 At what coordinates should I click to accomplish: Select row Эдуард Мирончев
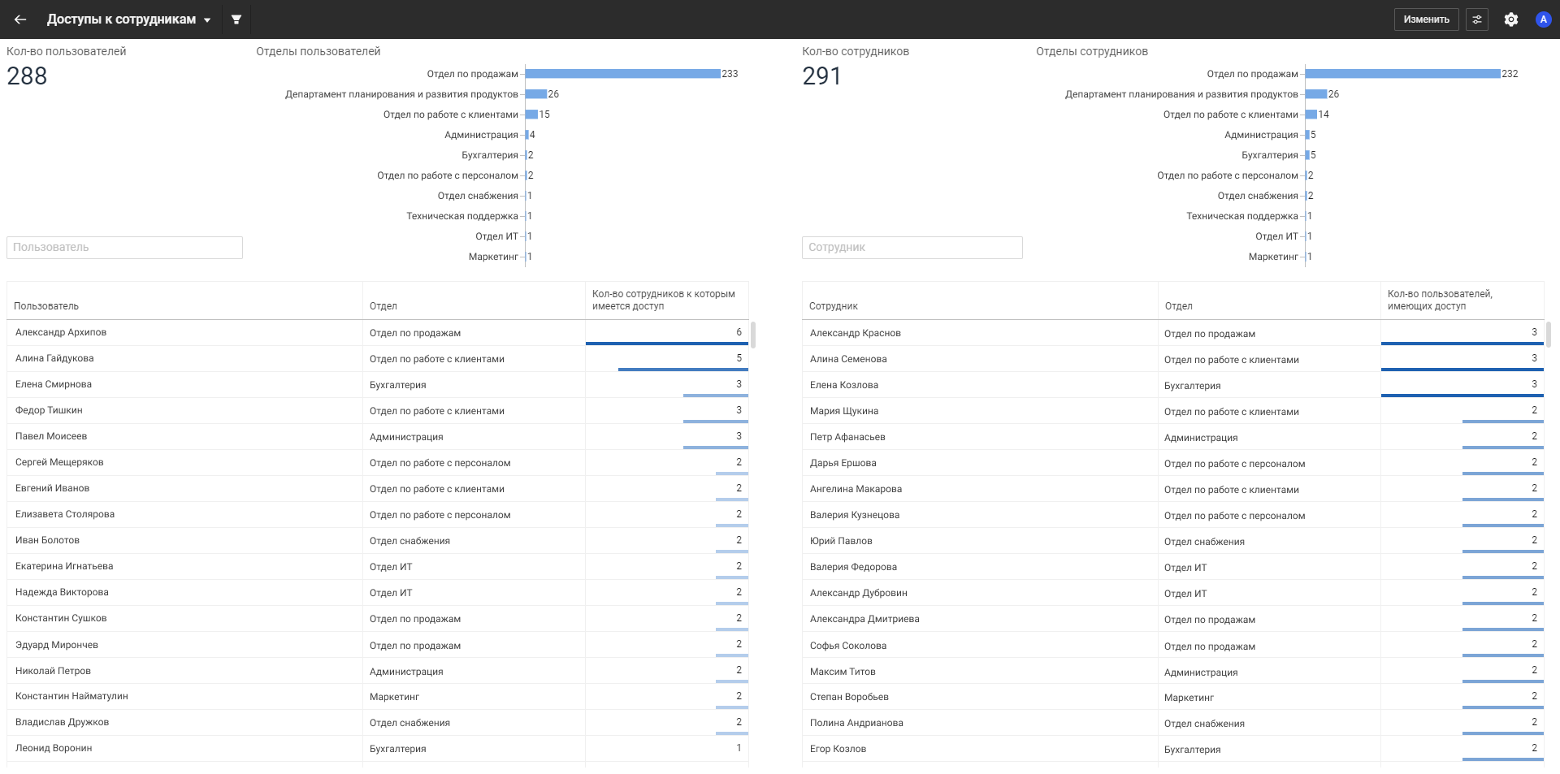click(377, 645)
